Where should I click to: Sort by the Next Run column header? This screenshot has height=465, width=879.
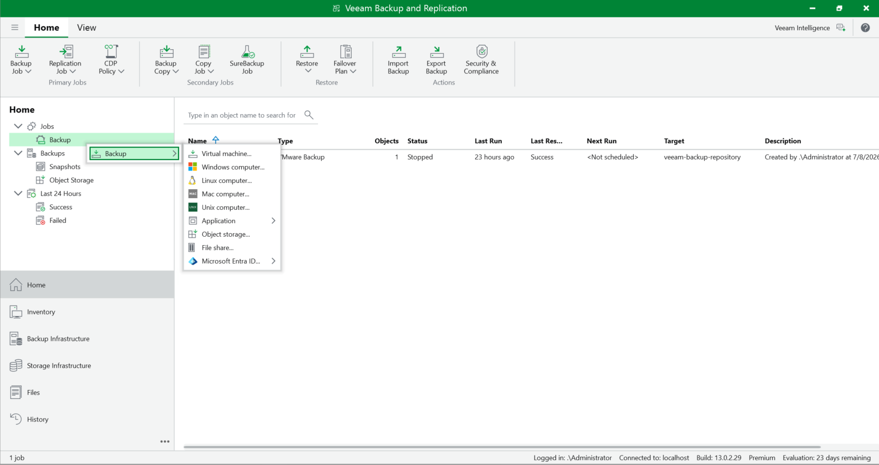point(601,141)
